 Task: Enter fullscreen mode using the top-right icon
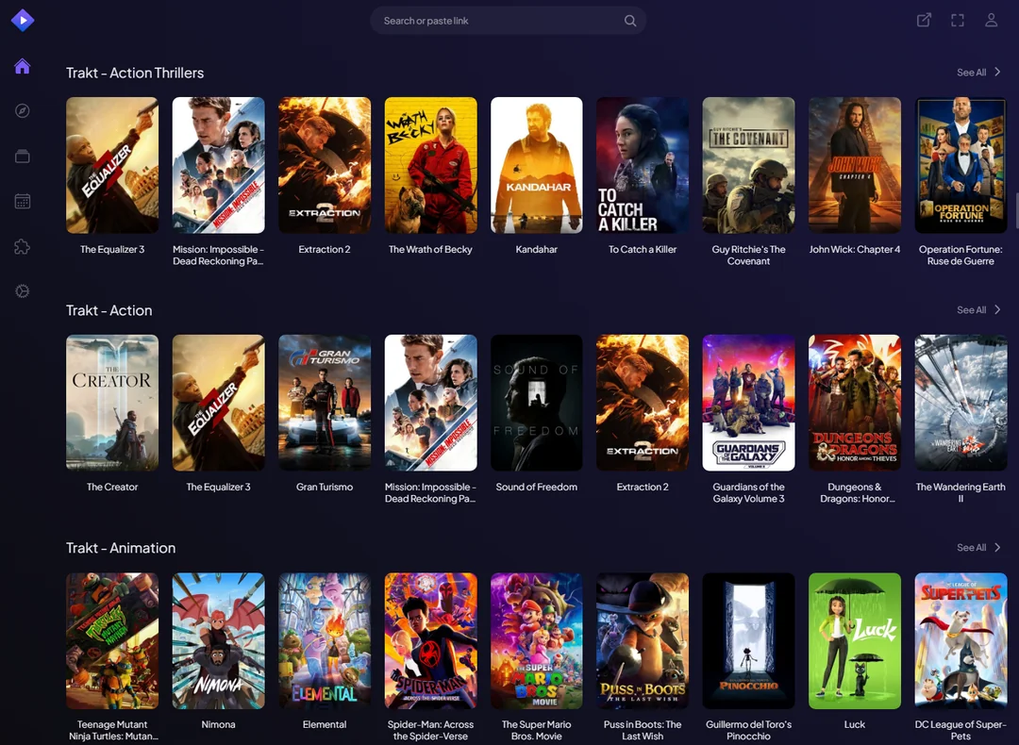point(958,21)
